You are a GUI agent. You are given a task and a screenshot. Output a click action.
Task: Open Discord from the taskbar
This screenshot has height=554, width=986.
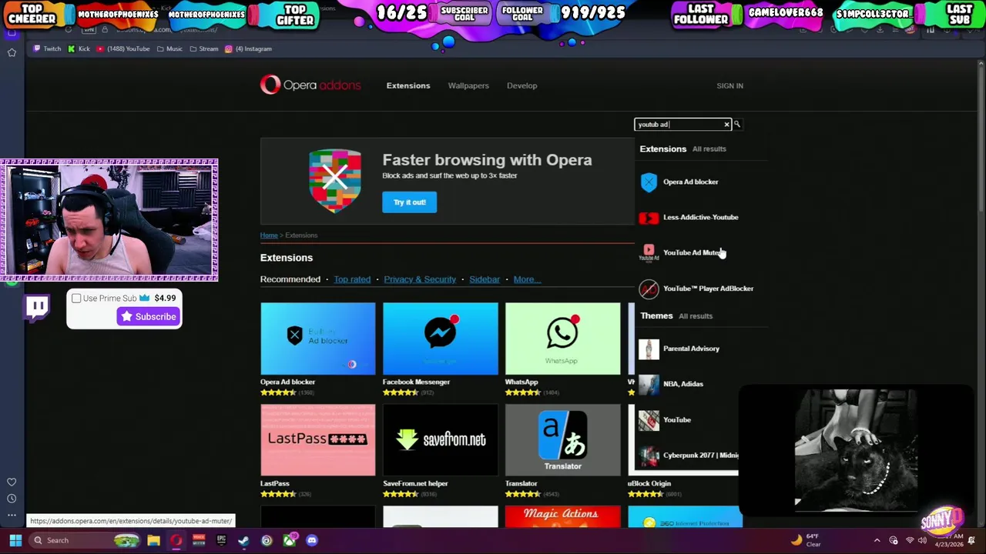[x=311, y=540]
